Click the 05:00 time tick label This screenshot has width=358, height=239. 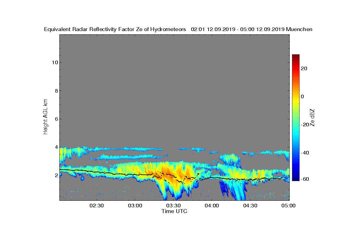pos(288,206)
